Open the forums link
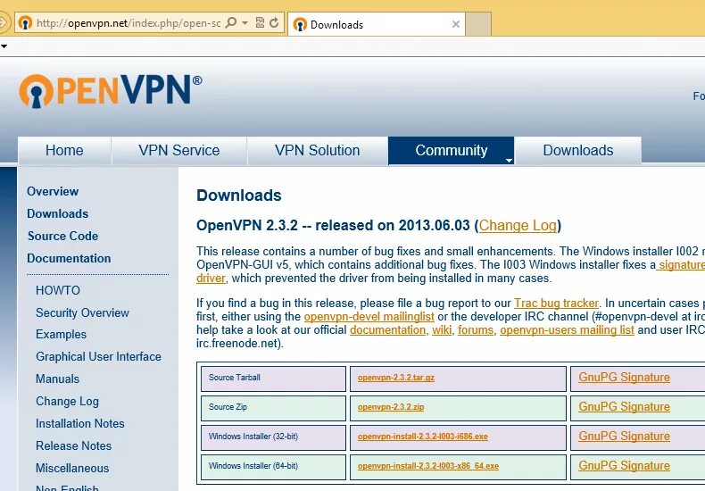This screenshot has height=491, width=705. click(x=476, y=330)
